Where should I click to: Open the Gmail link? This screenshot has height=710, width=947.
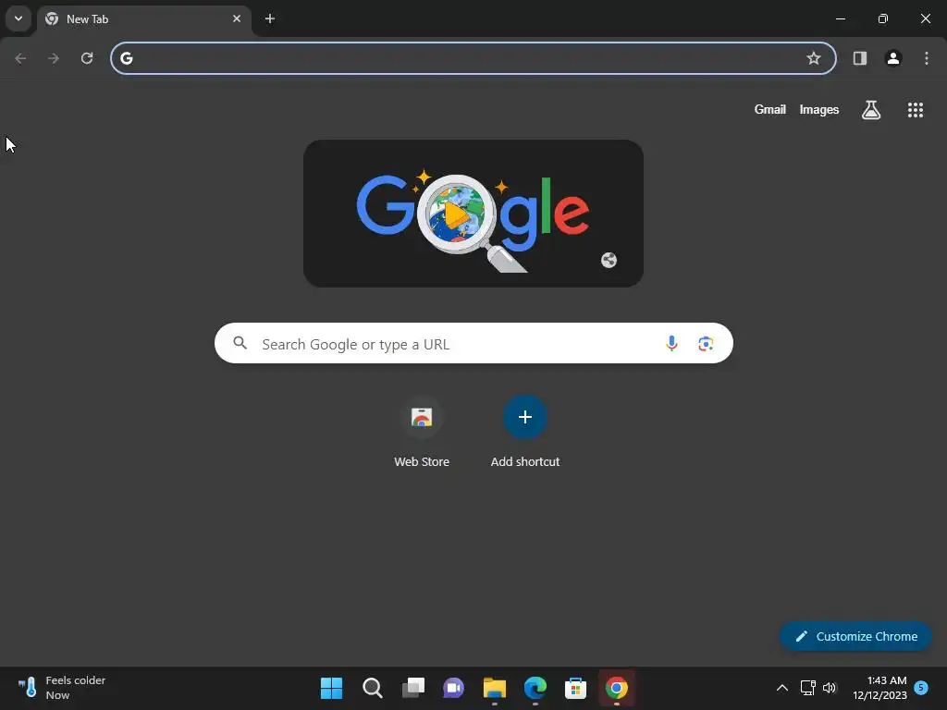[x=769, y=109]
